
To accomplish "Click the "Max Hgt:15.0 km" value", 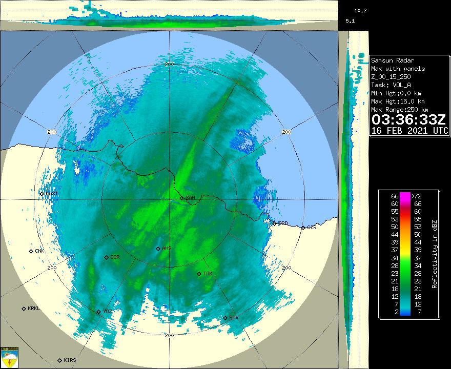I will point(398,101).
